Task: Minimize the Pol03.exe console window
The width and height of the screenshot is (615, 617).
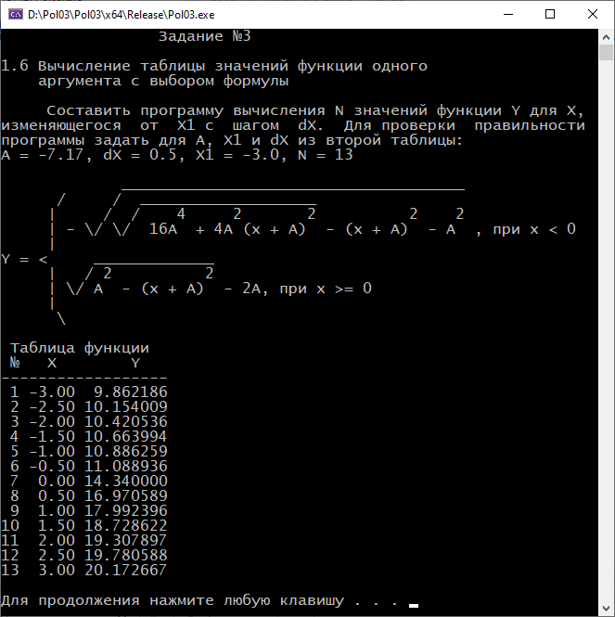Action: click(x=507, y=14)
